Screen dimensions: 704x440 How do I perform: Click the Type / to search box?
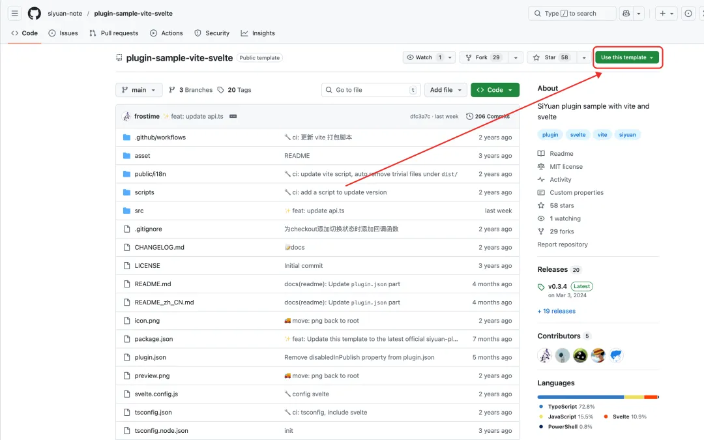click(572, 14)
